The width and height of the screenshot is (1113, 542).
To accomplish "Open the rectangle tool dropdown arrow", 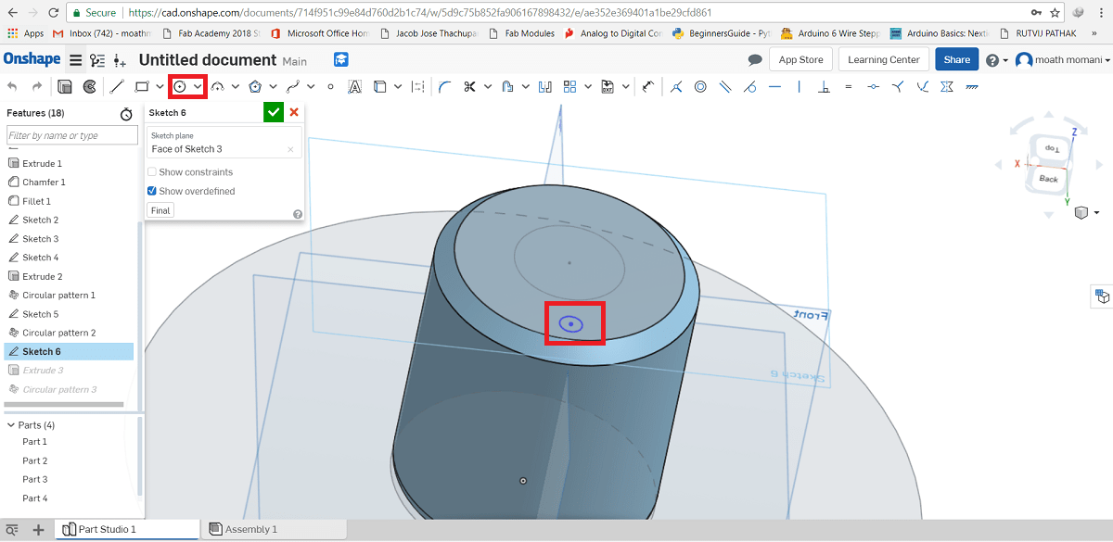I will coord(160,87).
